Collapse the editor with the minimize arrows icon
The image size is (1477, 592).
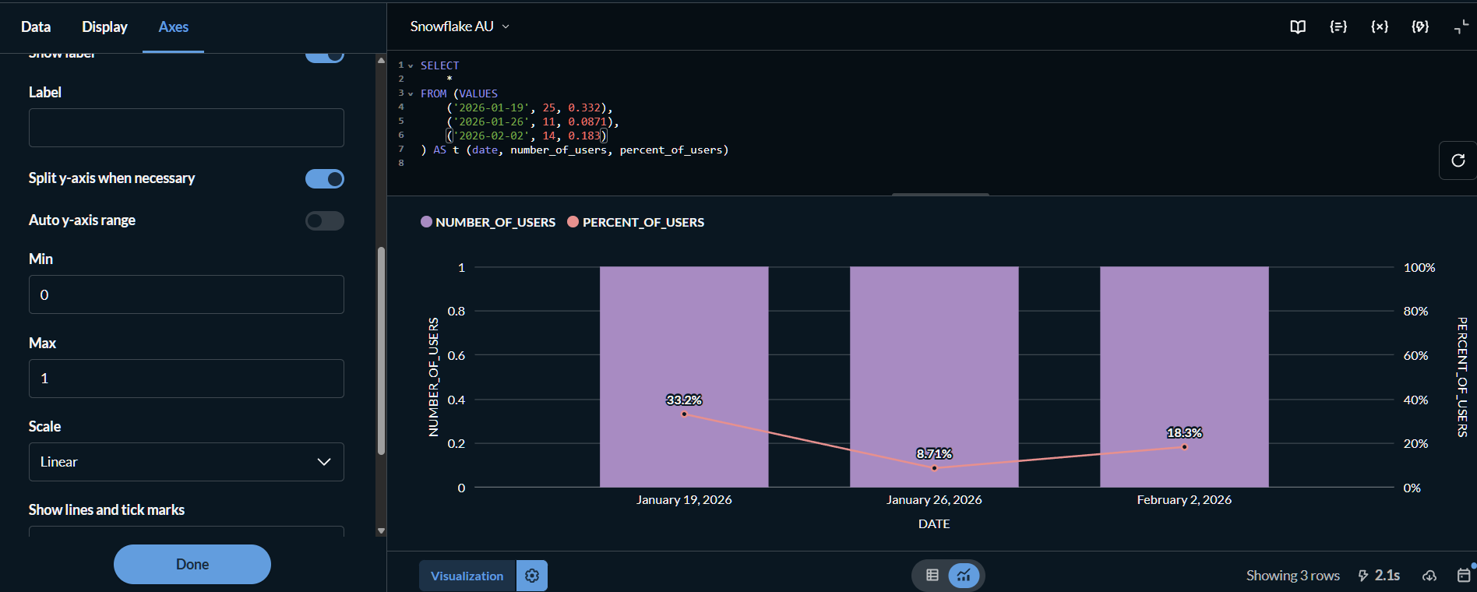point(1461,26)
